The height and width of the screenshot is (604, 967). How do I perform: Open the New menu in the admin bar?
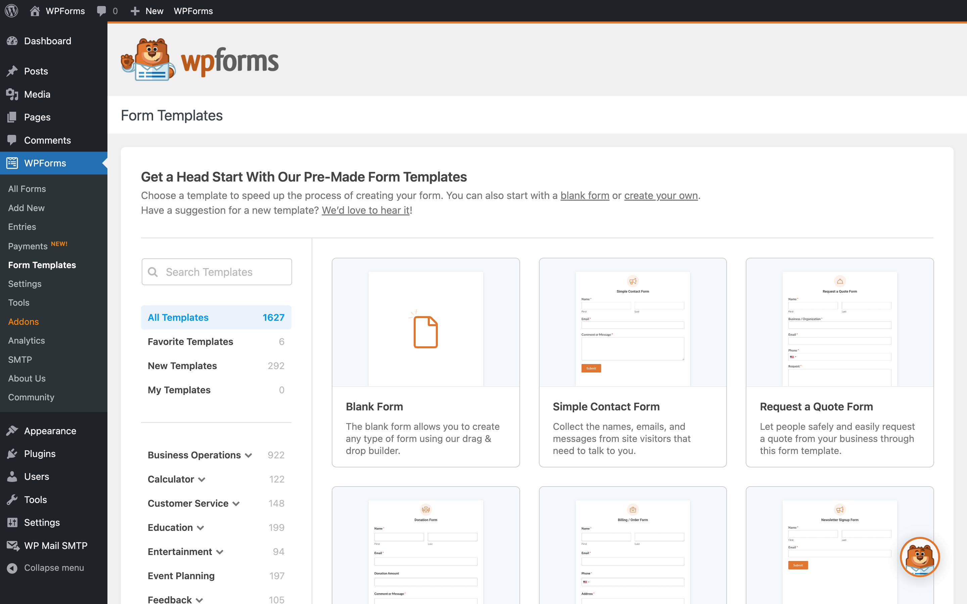coord(147,11)
